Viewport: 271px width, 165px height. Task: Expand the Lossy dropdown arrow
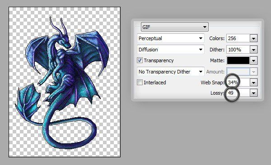click(253, 93)
